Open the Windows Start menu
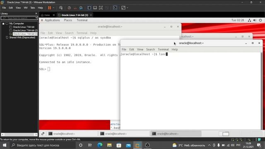This screenshot has width=265, height=149. click(x=5, y=145)
